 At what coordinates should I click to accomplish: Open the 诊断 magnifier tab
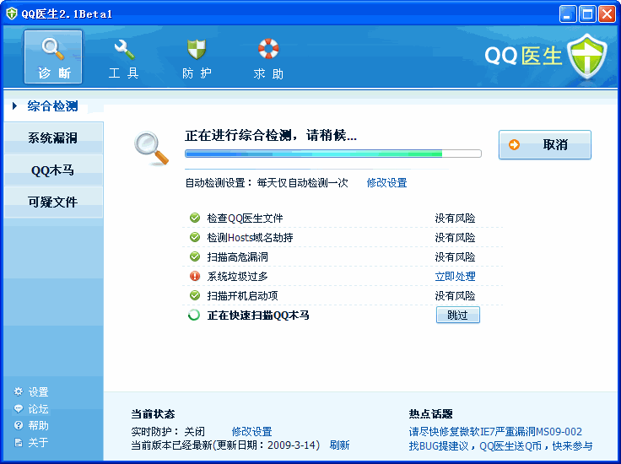pos(53,57)
